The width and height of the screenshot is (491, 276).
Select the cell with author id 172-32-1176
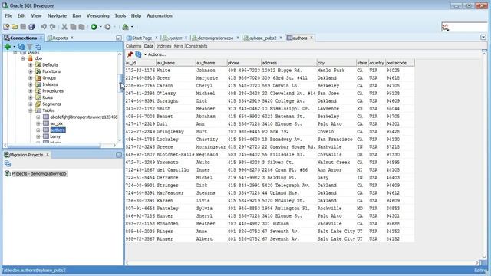(140, 71)
